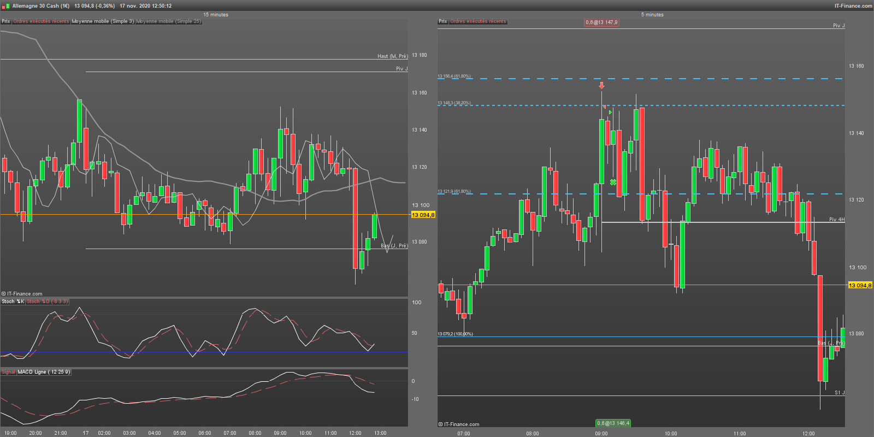Select the 13 121,9 (61,80%) Fibonacci label
874x437 pixels.
pyautogui.click(x=454, y=192)
